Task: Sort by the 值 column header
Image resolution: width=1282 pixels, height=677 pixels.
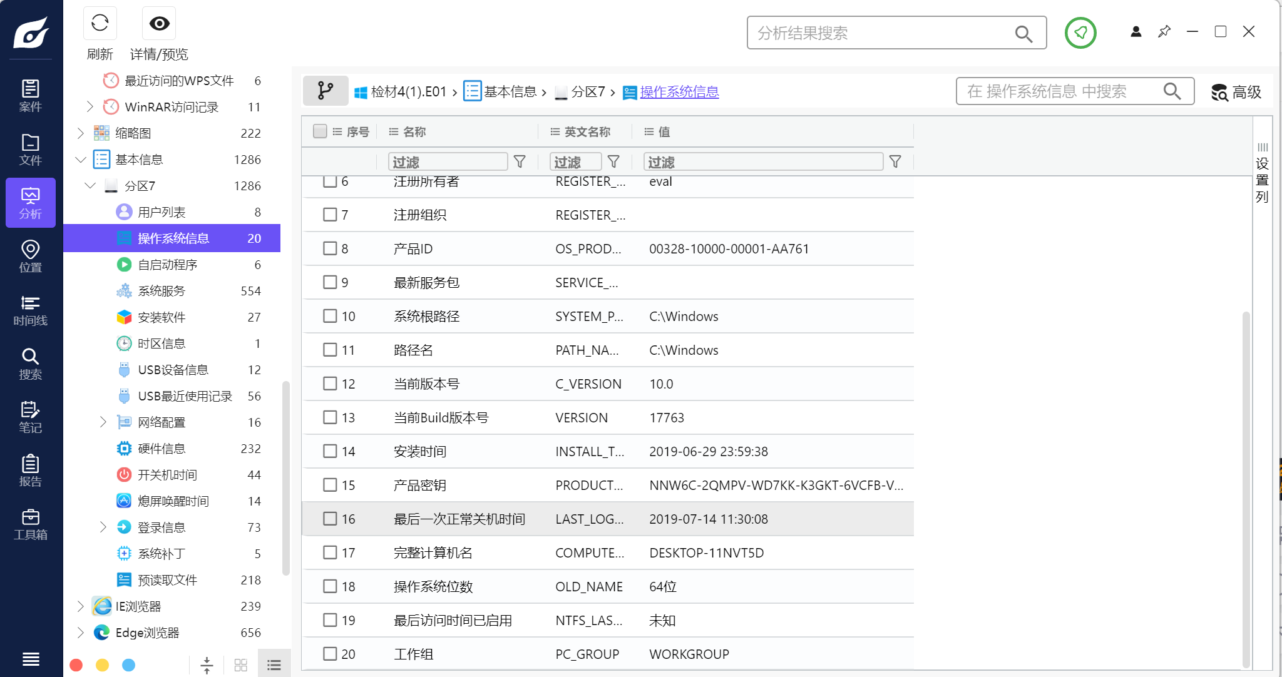Action: (664, 131)
